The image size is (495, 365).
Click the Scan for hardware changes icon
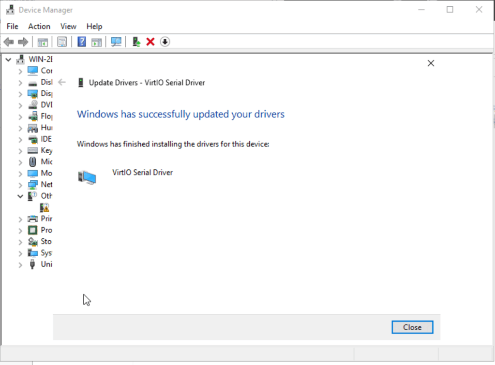116,42
